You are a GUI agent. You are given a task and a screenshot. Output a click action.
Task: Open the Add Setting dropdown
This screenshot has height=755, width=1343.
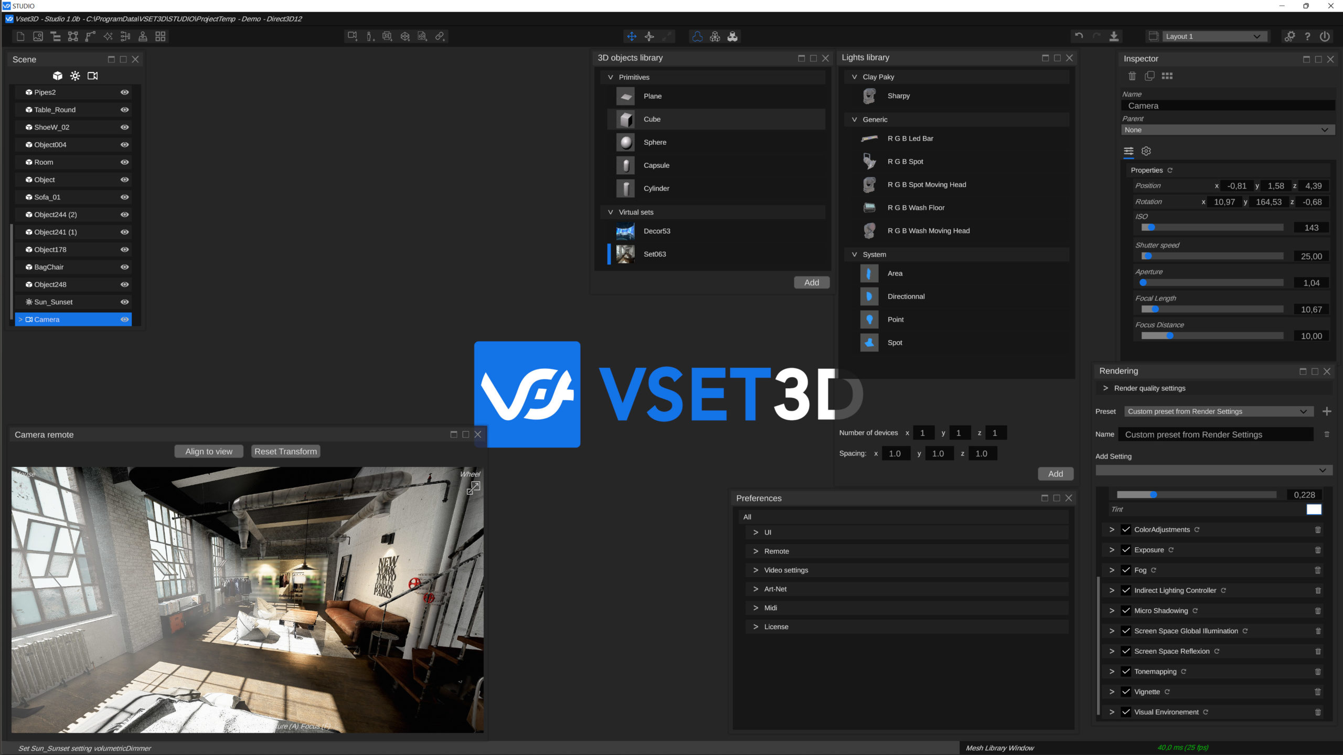1213,470
